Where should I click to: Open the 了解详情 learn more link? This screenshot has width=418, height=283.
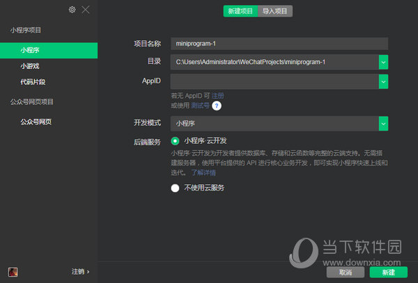click(x=203, y=172)
